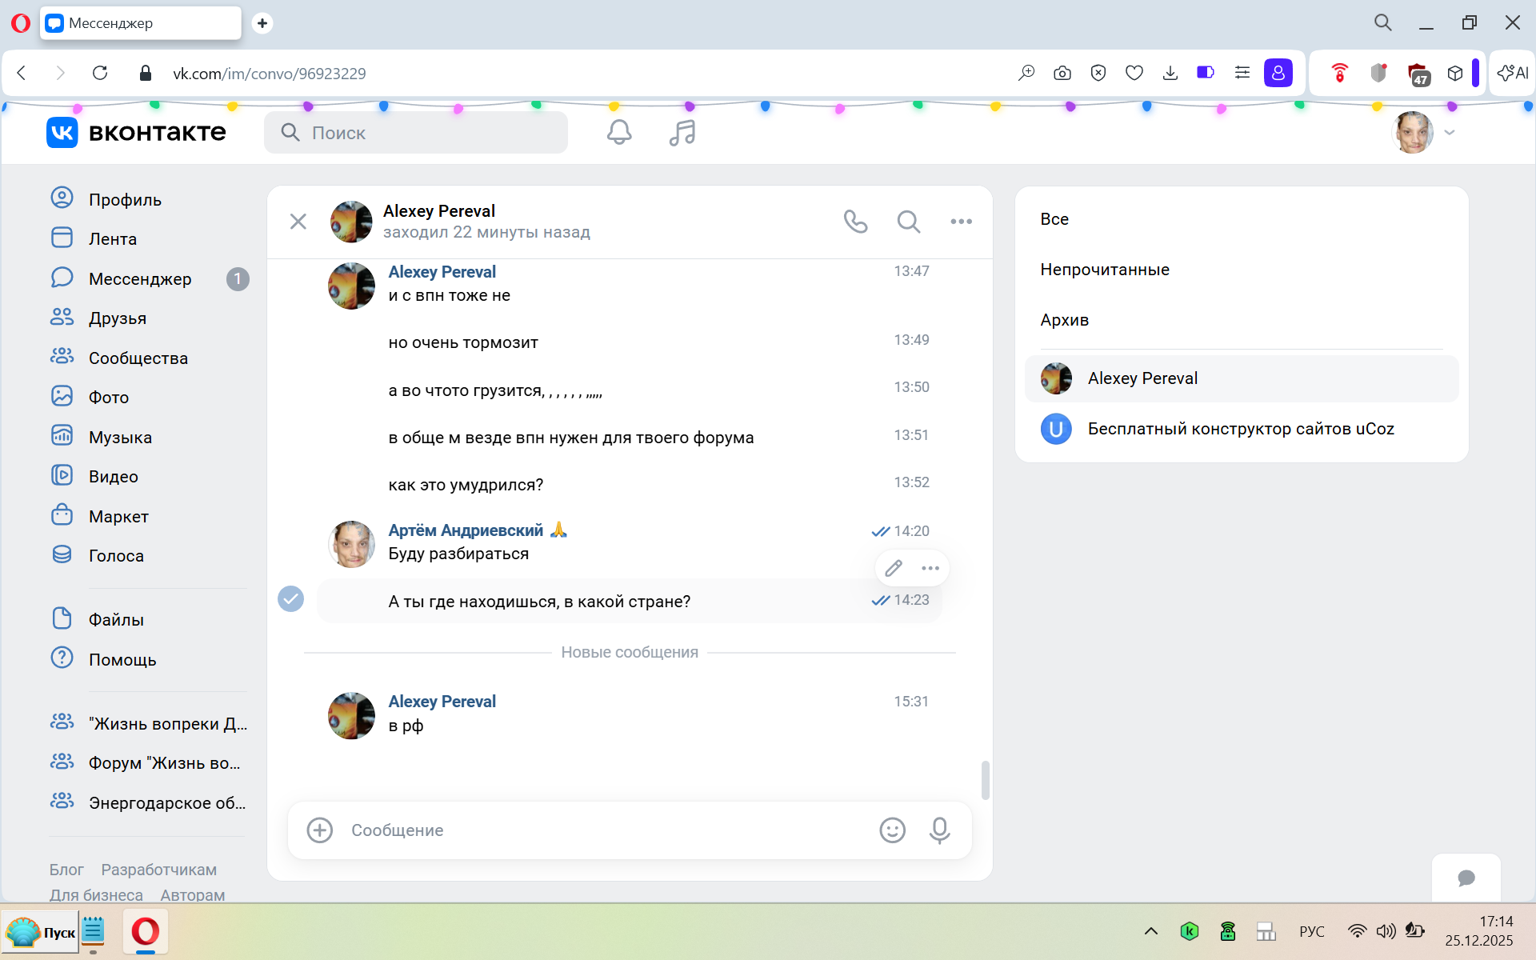
Task: Open Друзья in the left sidebar
Action: point(118,318)
